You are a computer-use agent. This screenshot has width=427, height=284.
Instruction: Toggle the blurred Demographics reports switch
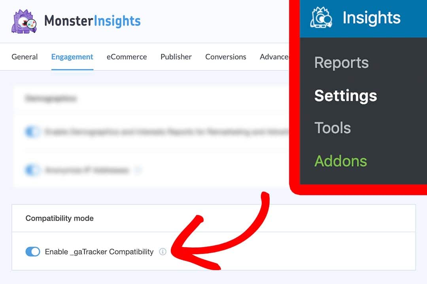tap(32, 132)
